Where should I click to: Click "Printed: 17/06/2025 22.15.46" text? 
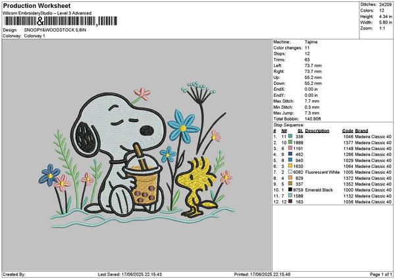(262, 274)
